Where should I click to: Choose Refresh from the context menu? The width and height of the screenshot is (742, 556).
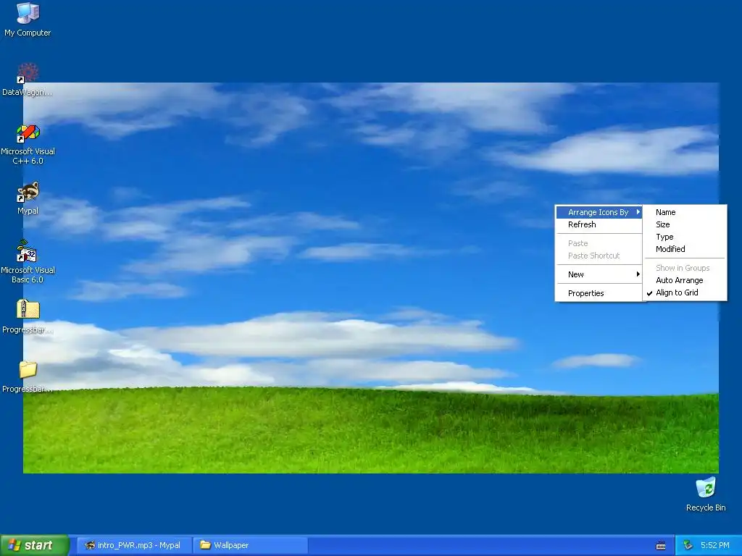tap(599, 224)
